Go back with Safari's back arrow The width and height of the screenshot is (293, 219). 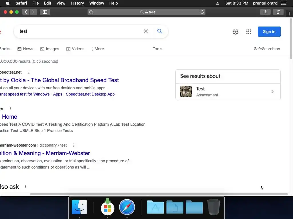(26, 12)
